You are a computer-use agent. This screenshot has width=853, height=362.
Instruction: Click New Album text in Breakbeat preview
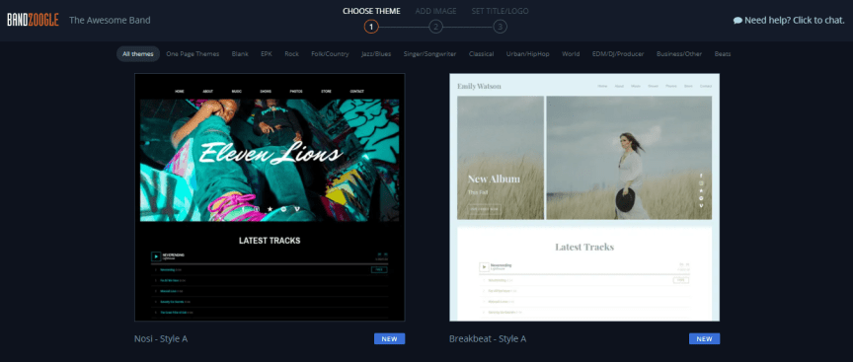click(494, 179)
